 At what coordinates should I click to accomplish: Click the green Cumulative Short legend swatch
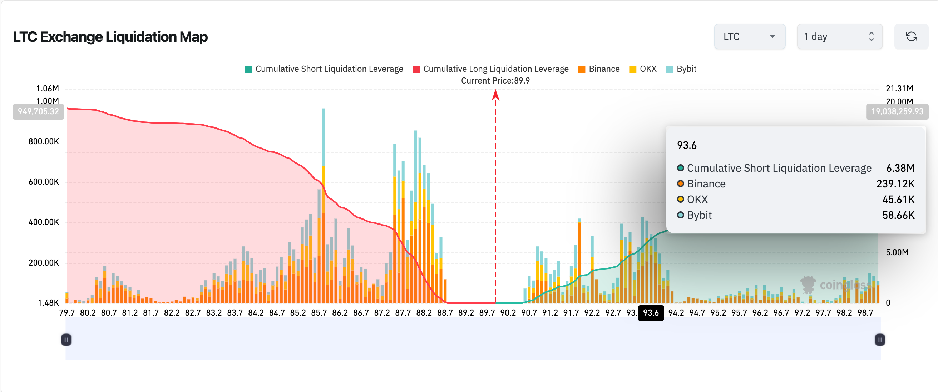[248, 70]
